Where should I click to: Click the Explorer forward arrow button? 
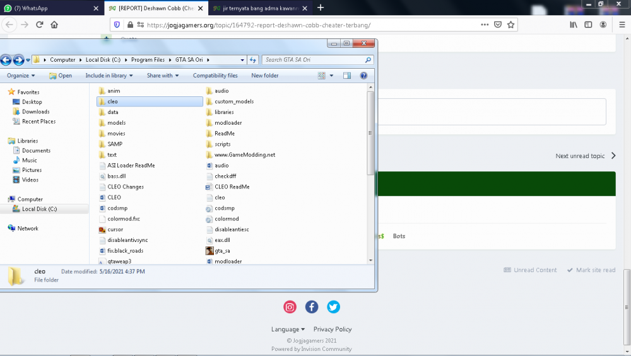point(18,60)
